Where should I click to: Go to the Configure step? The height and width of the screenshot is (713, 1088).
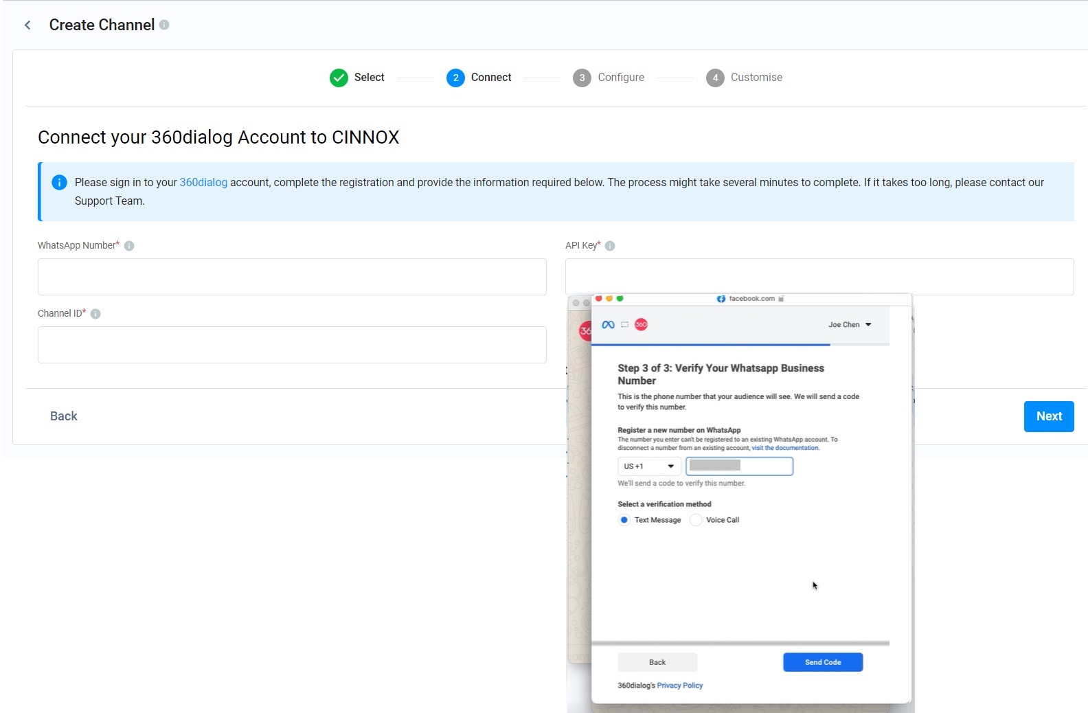(609, 78)
